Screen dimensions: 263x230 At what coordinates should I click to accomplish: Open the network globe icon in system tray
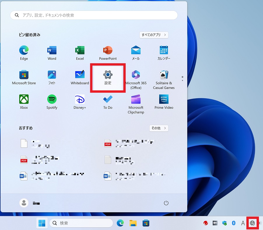(x=253, y=223)
